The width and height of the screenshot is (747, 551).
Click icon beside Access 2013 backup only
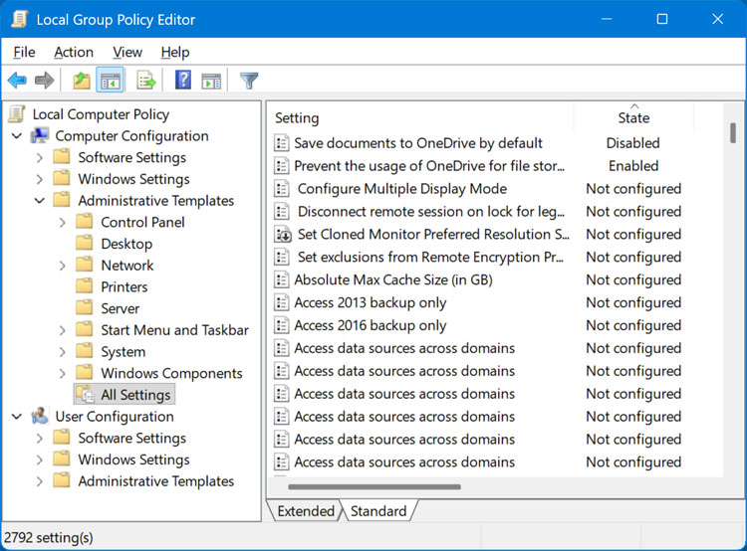tap(282, 302)
